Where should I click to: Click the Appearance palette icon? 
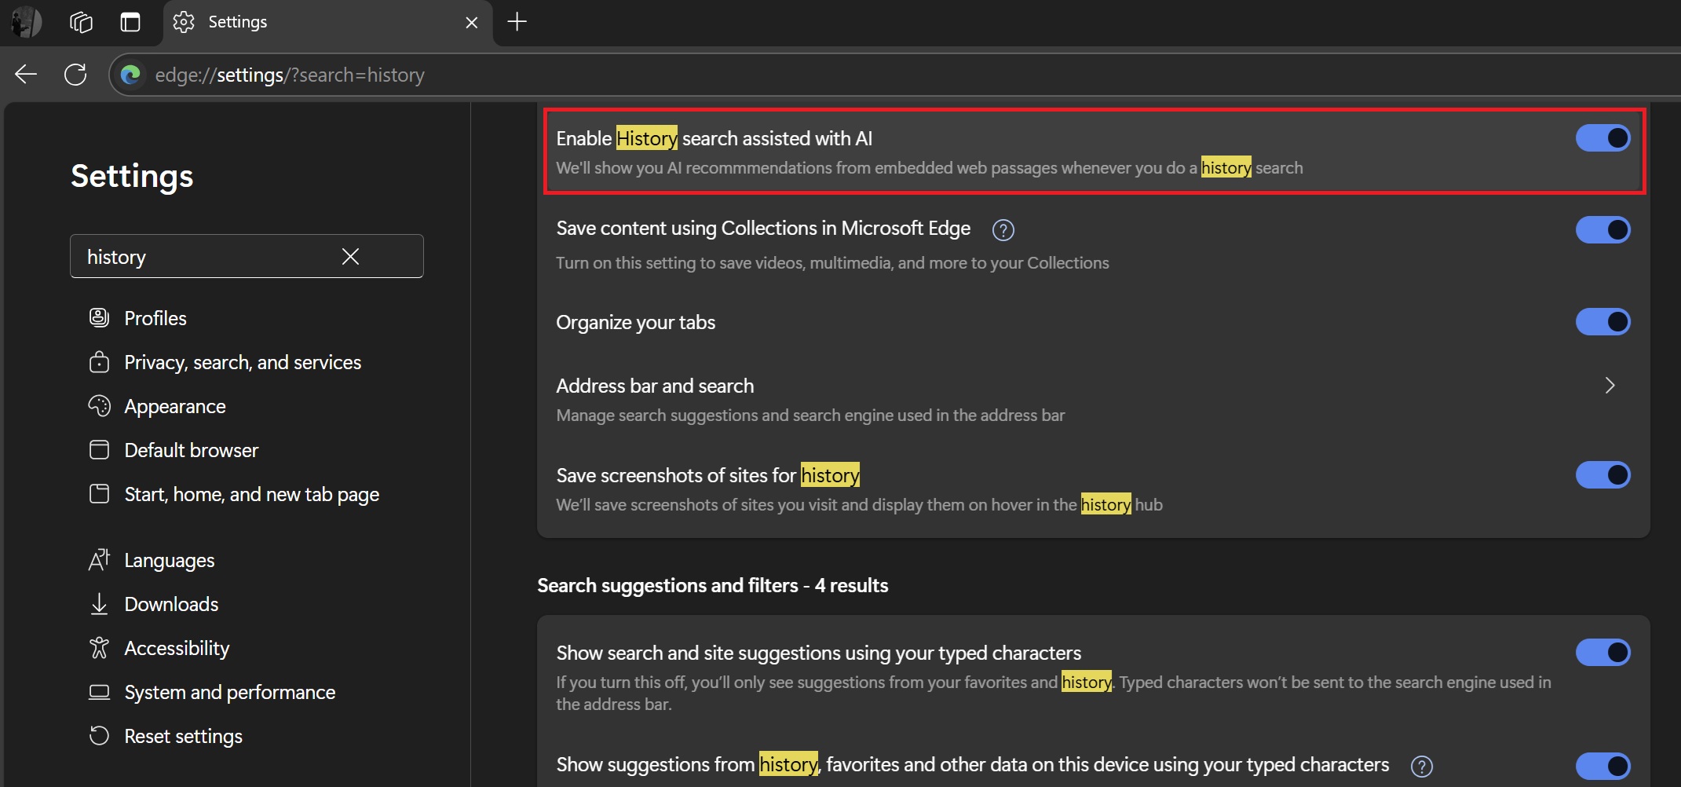click(99, 406)
